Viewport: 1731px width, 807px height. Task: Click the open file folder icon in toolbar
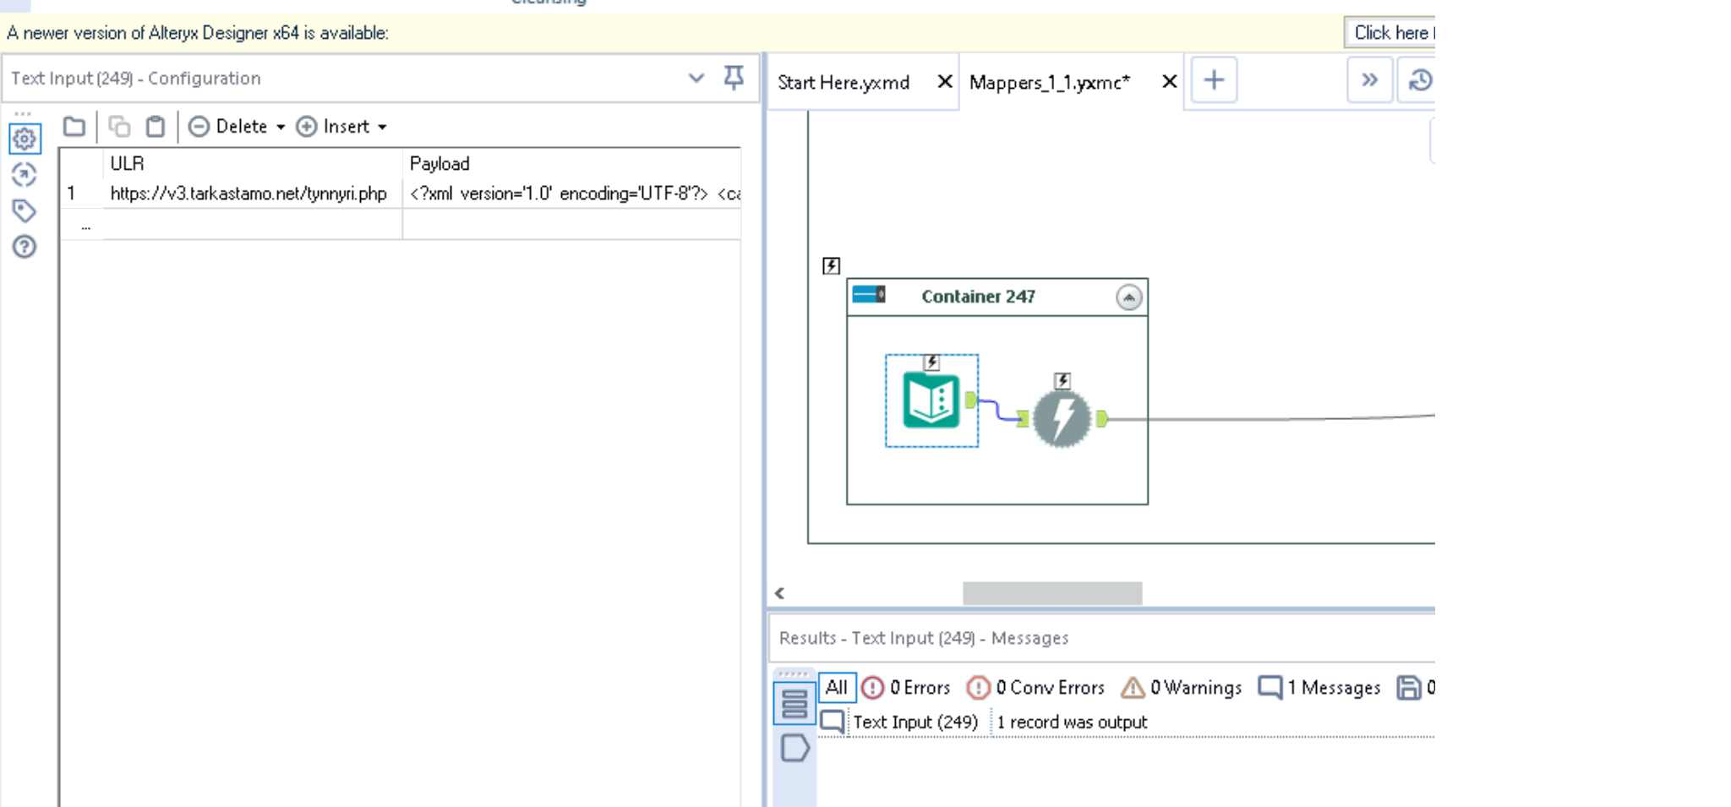click(74, 126)
